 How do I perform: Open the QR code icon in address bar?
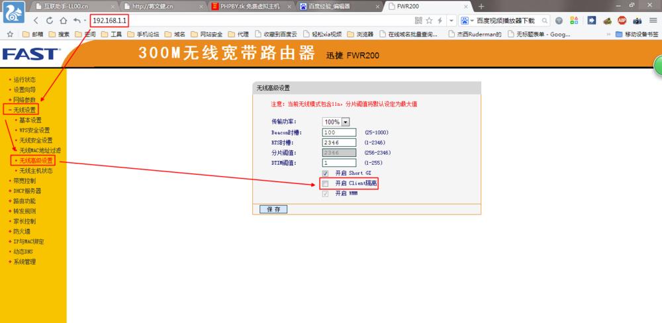(418, 21)
